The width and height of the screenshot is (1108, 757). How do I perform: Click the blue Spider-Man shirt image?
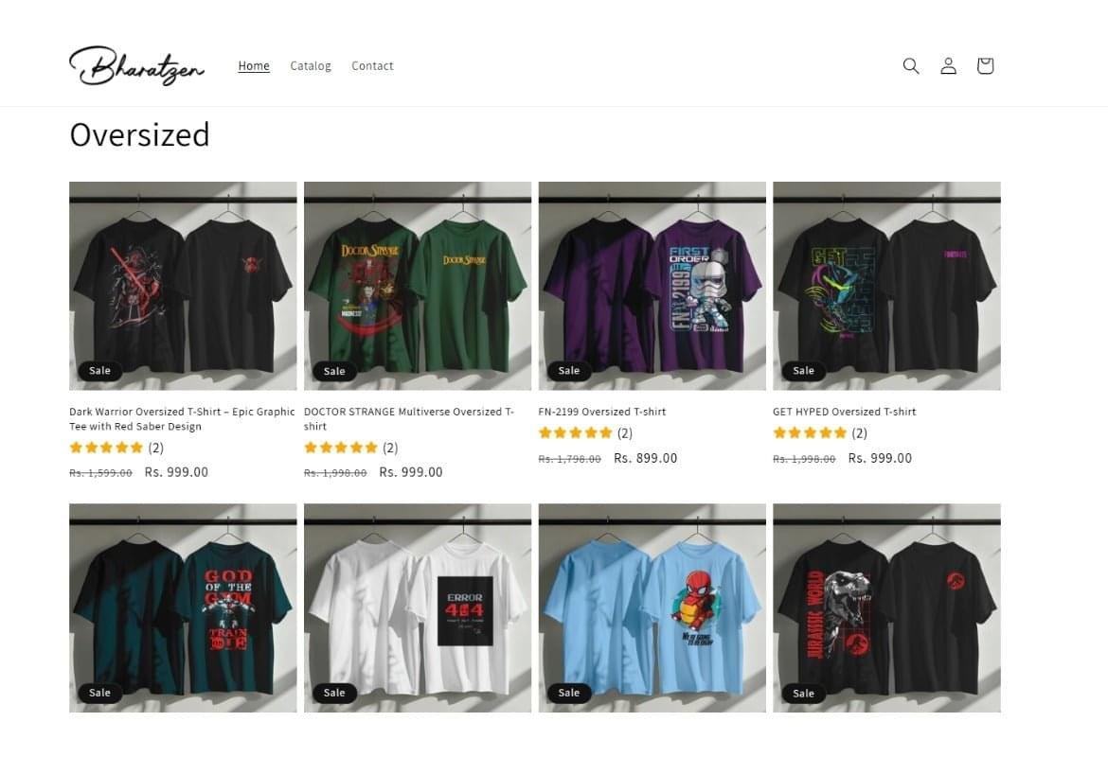pos(651,607)
